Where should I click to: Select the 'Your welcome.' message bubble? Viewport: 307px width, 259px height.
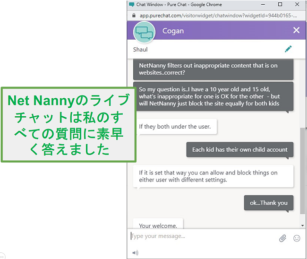click(x=158, y=224)
